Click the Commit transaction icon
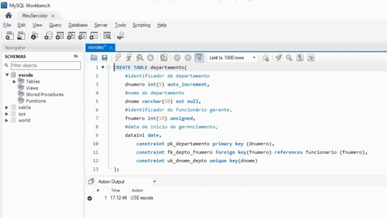The image size is (387, 218). pyautogui.click(x=177, y=58)
